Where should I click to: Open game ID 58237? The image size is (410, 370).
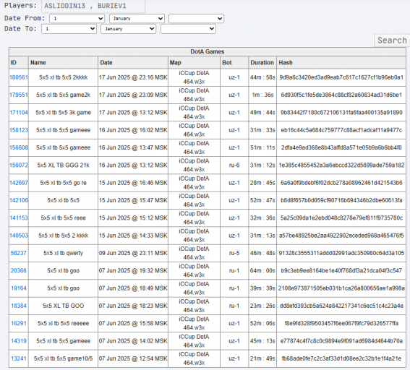[x=19, y=253]
